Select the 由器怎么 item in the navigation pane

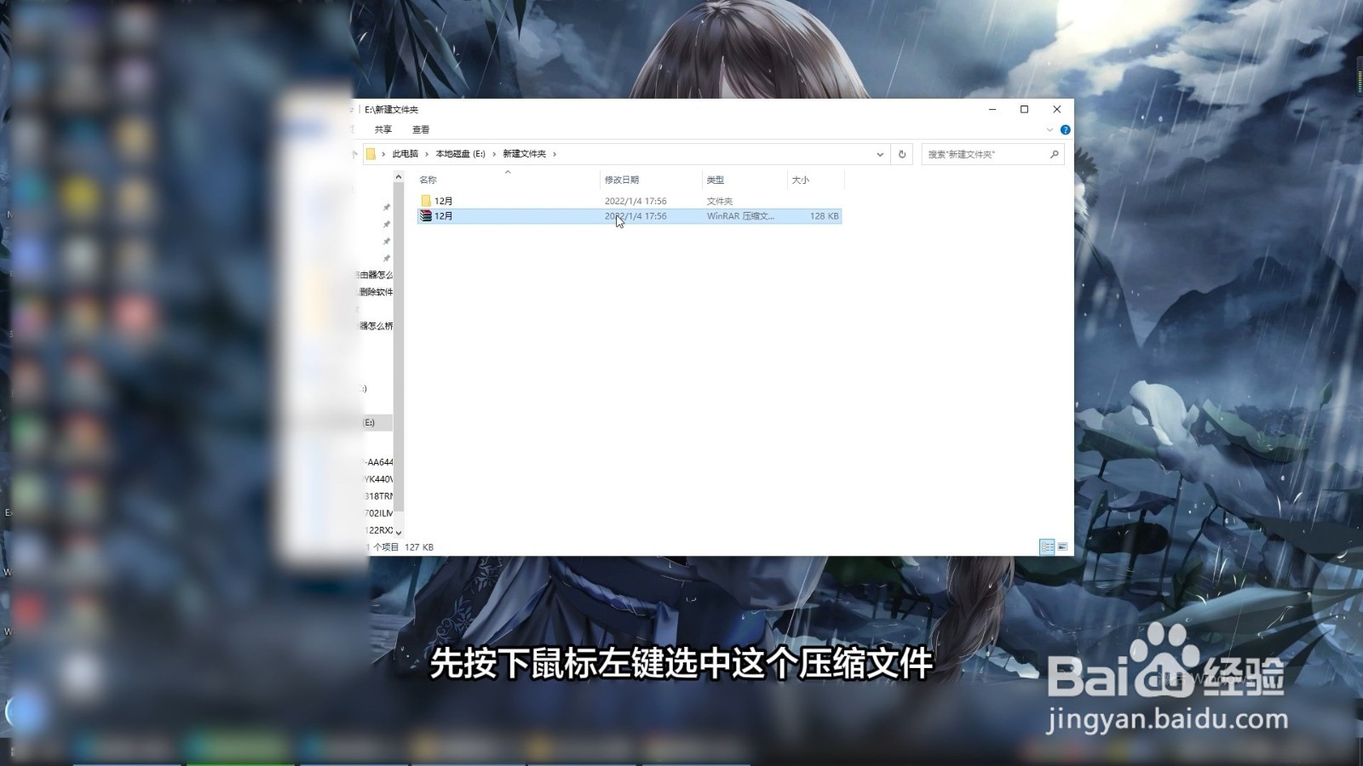coord(376,275)
